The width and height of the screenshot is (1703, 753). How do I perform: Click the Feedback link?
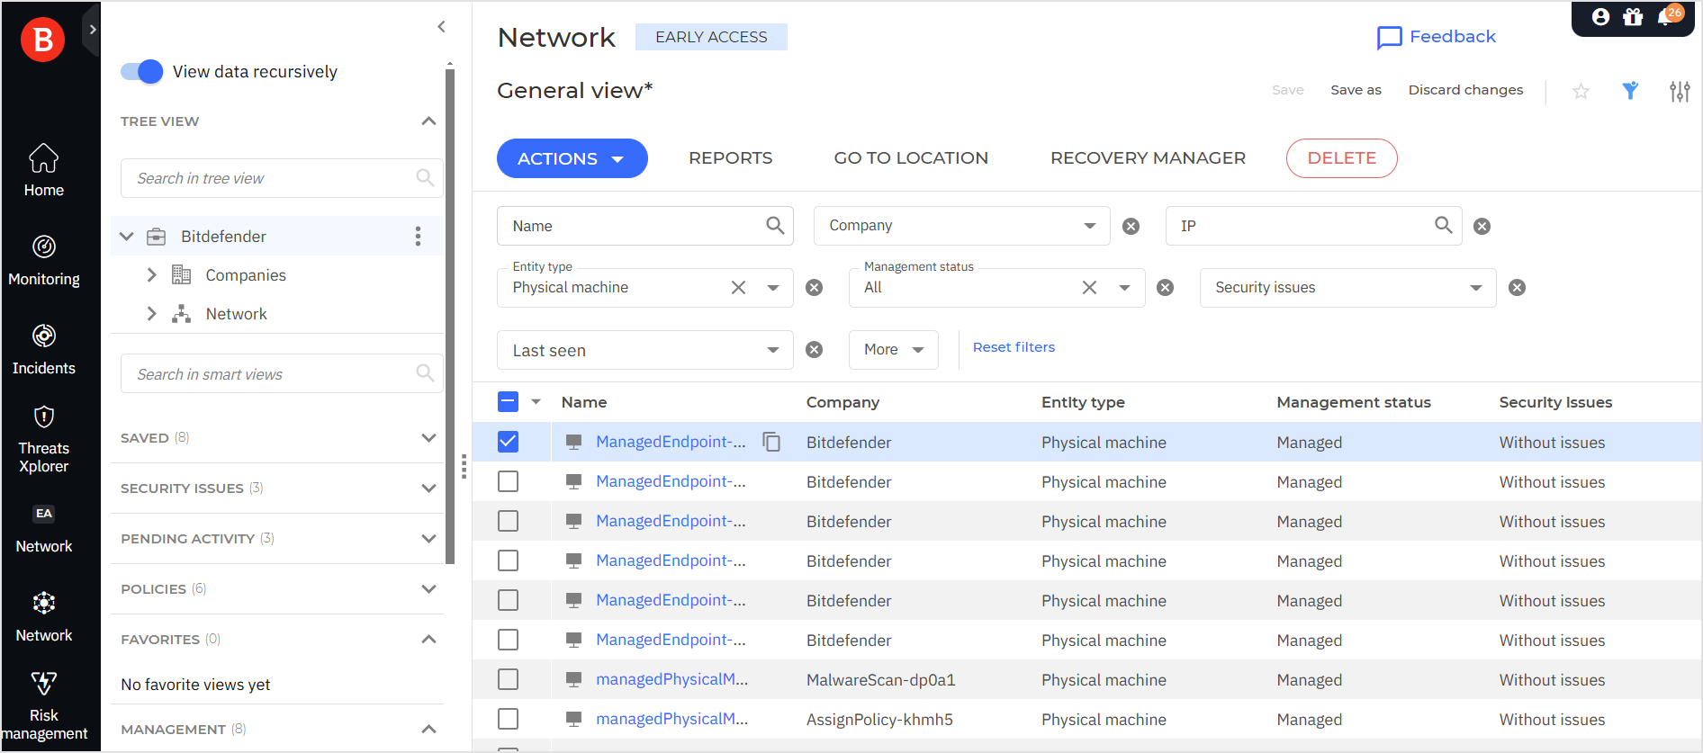[x=1437, y=37]
